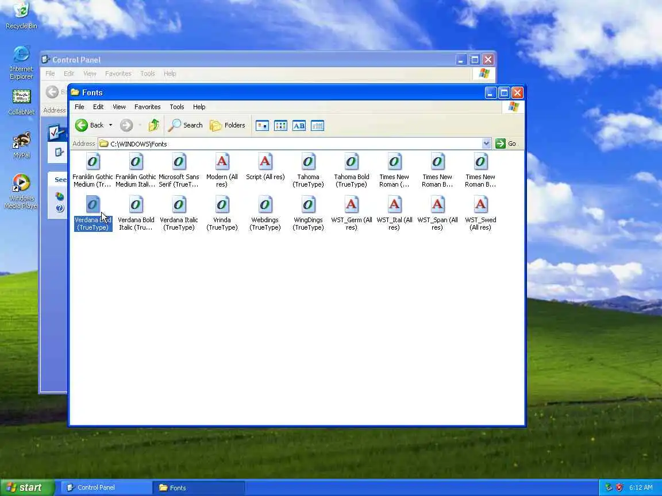Open Help menu in Control Panel window
Screen dimensions: 662x496
click(x=170, y=74)
